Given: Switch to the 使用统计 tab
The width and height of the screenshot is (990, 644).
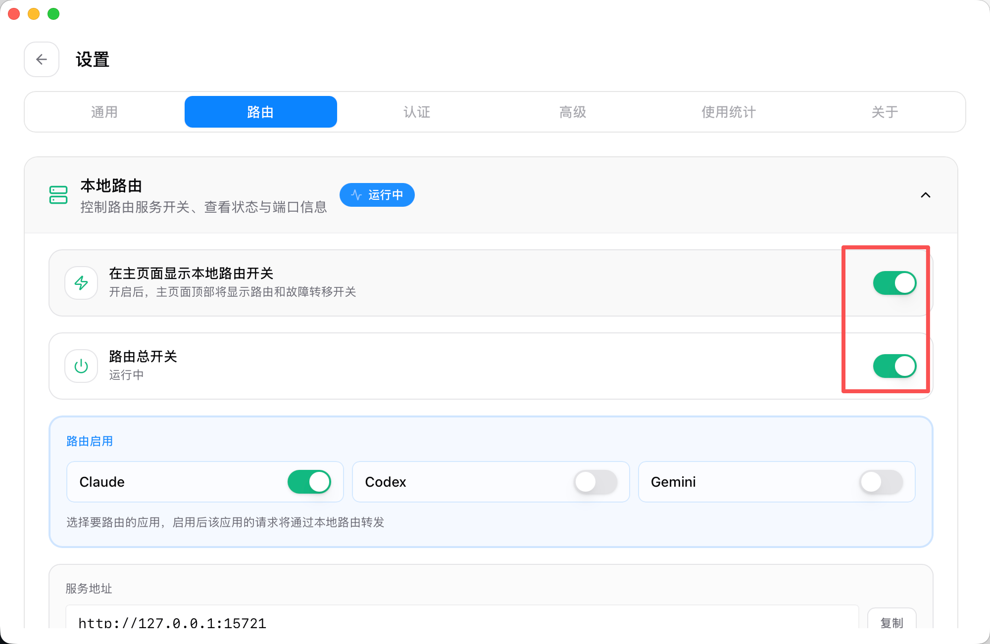Looking at the screenshot, I should pyautogui.click(x=729, y=112).
